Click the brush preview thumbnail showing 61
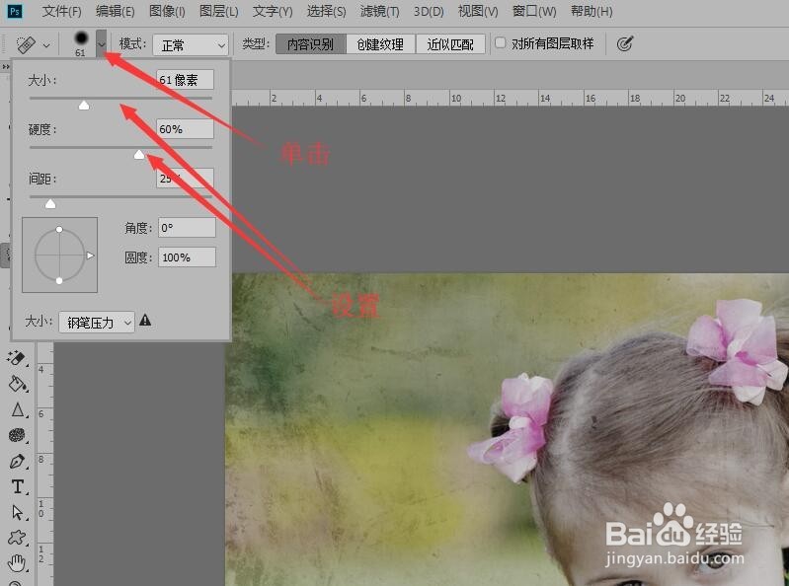Image resolution: width=789 pixels, height=586 pixels. pyautogui.click(x=81, y=43)
